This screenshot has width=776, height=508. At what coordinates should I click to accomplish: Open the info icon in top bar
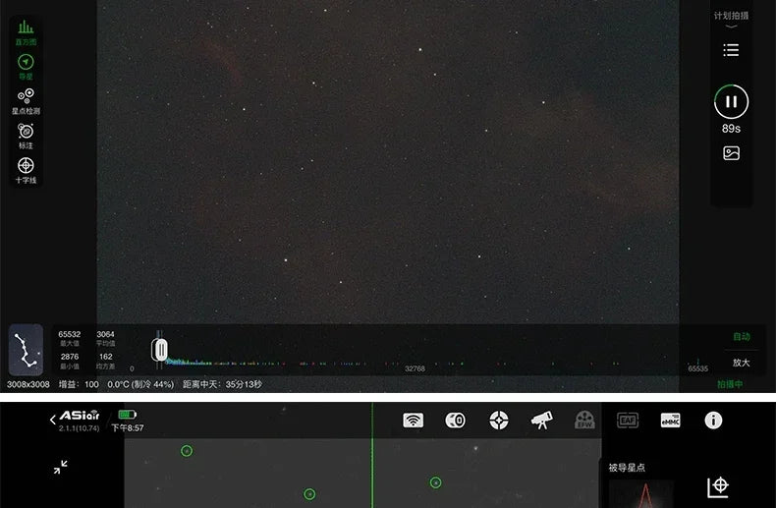coord(713,421)
